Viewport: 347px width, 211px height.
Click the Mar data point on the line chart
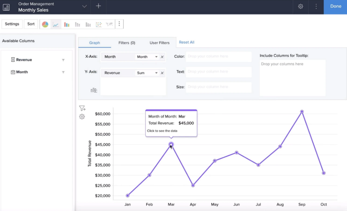[x=171, y=144]
